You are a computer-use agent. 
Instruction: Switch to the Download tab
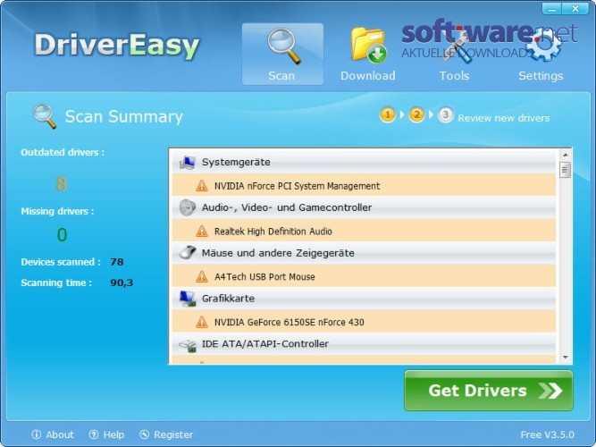point(367,54)
